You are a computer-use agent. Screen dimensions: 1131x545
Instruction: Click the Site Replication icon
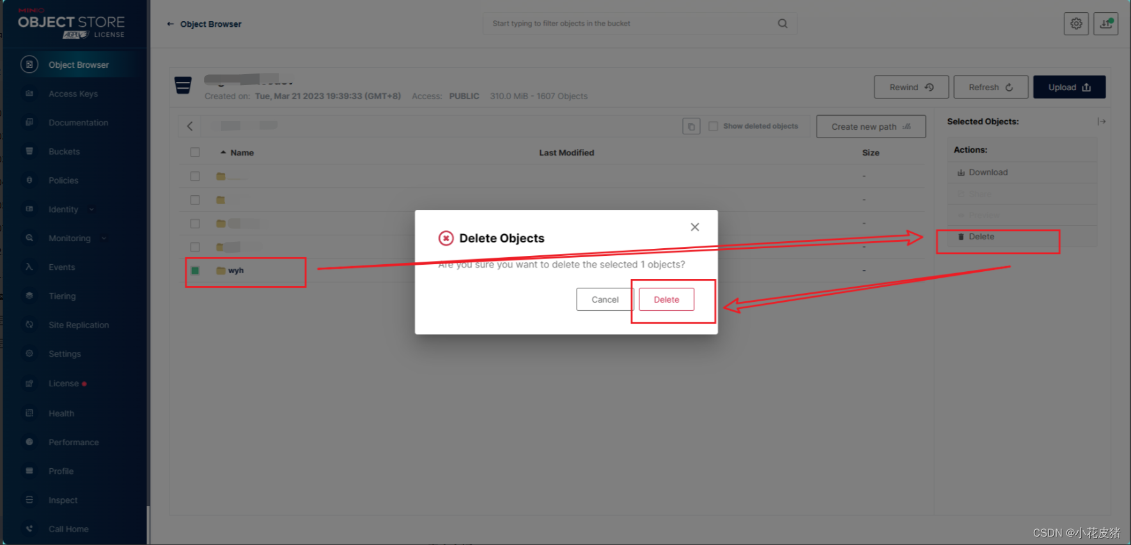pyautogui.click(x=29, y=324)
